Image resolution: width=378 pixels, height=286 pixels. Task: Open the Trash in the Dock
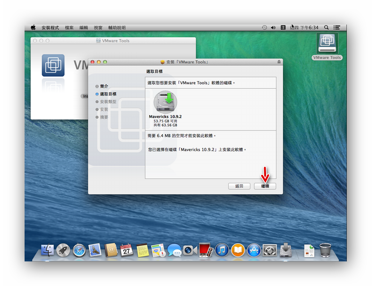click(x=325, y=250)
